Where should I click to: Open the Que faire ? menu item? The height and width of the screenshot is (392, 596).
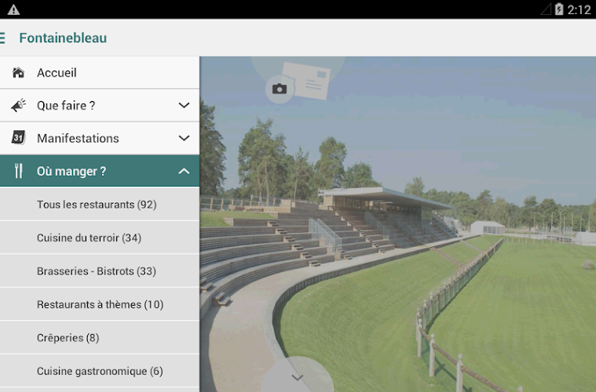point(100,106)
